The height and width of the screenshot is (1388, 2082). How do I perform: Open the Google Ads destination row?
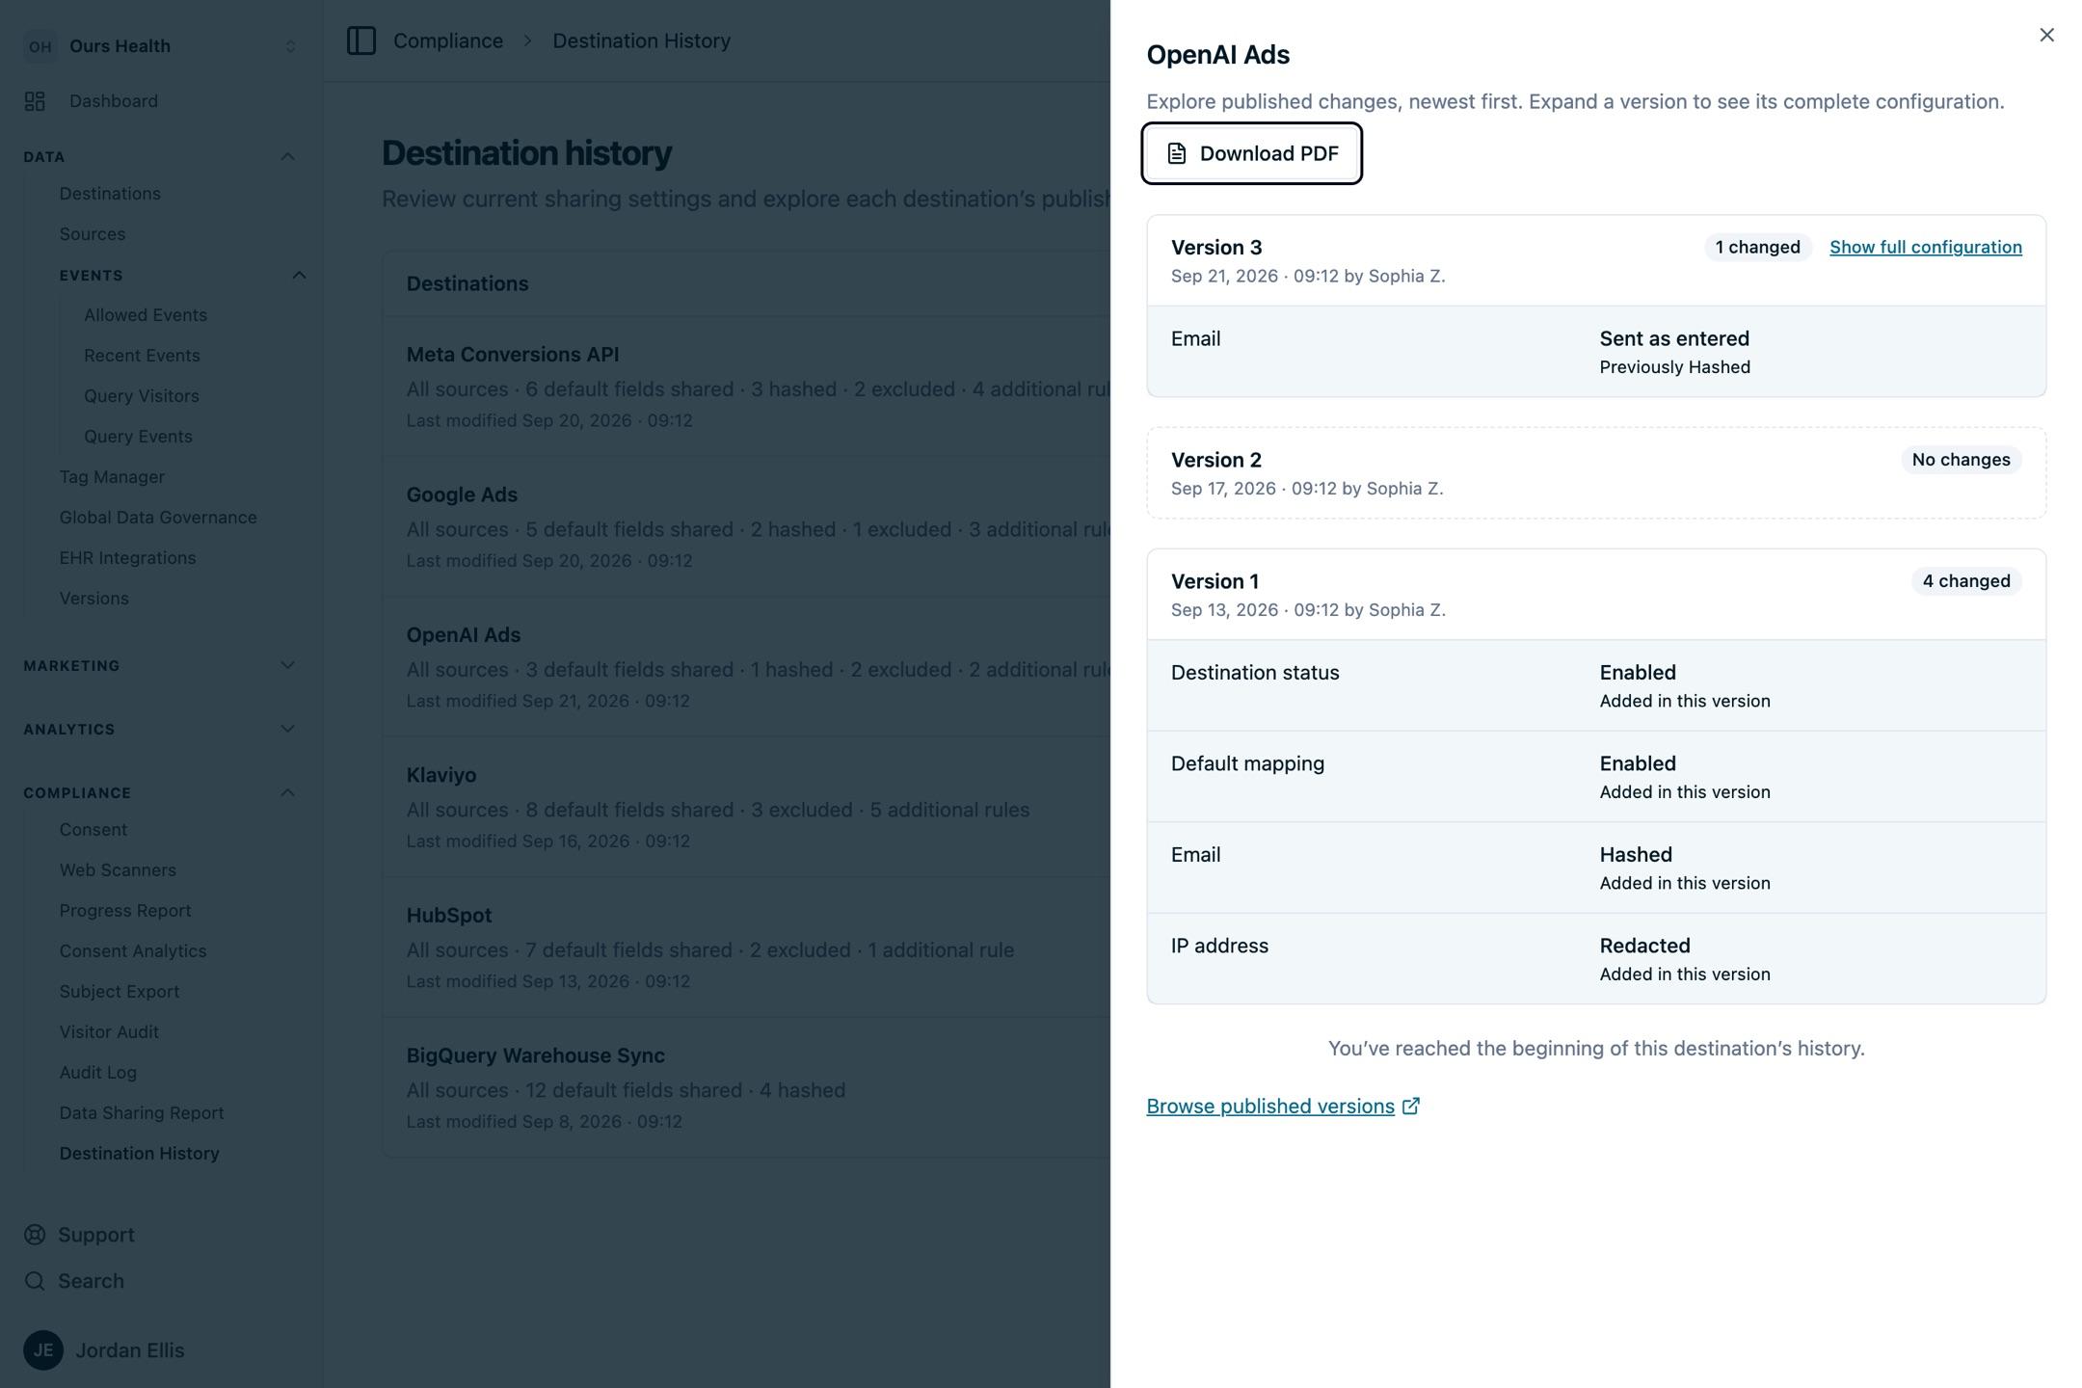coord(747,526)
